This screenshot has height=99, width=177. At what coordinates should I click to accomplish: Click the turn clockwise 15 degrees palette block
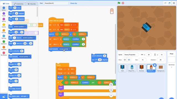[x=17, y=13]
